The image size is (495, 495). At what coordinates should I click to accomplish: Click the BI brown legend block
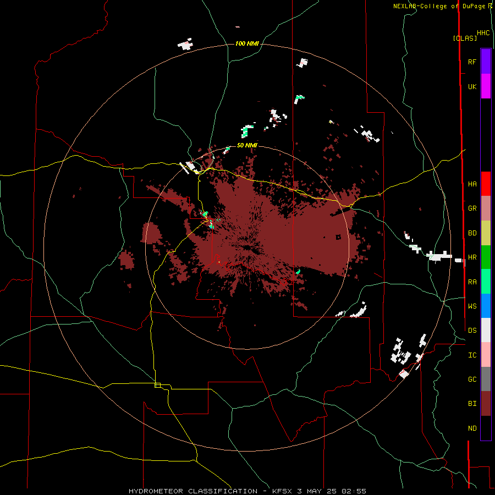[486, 404]
